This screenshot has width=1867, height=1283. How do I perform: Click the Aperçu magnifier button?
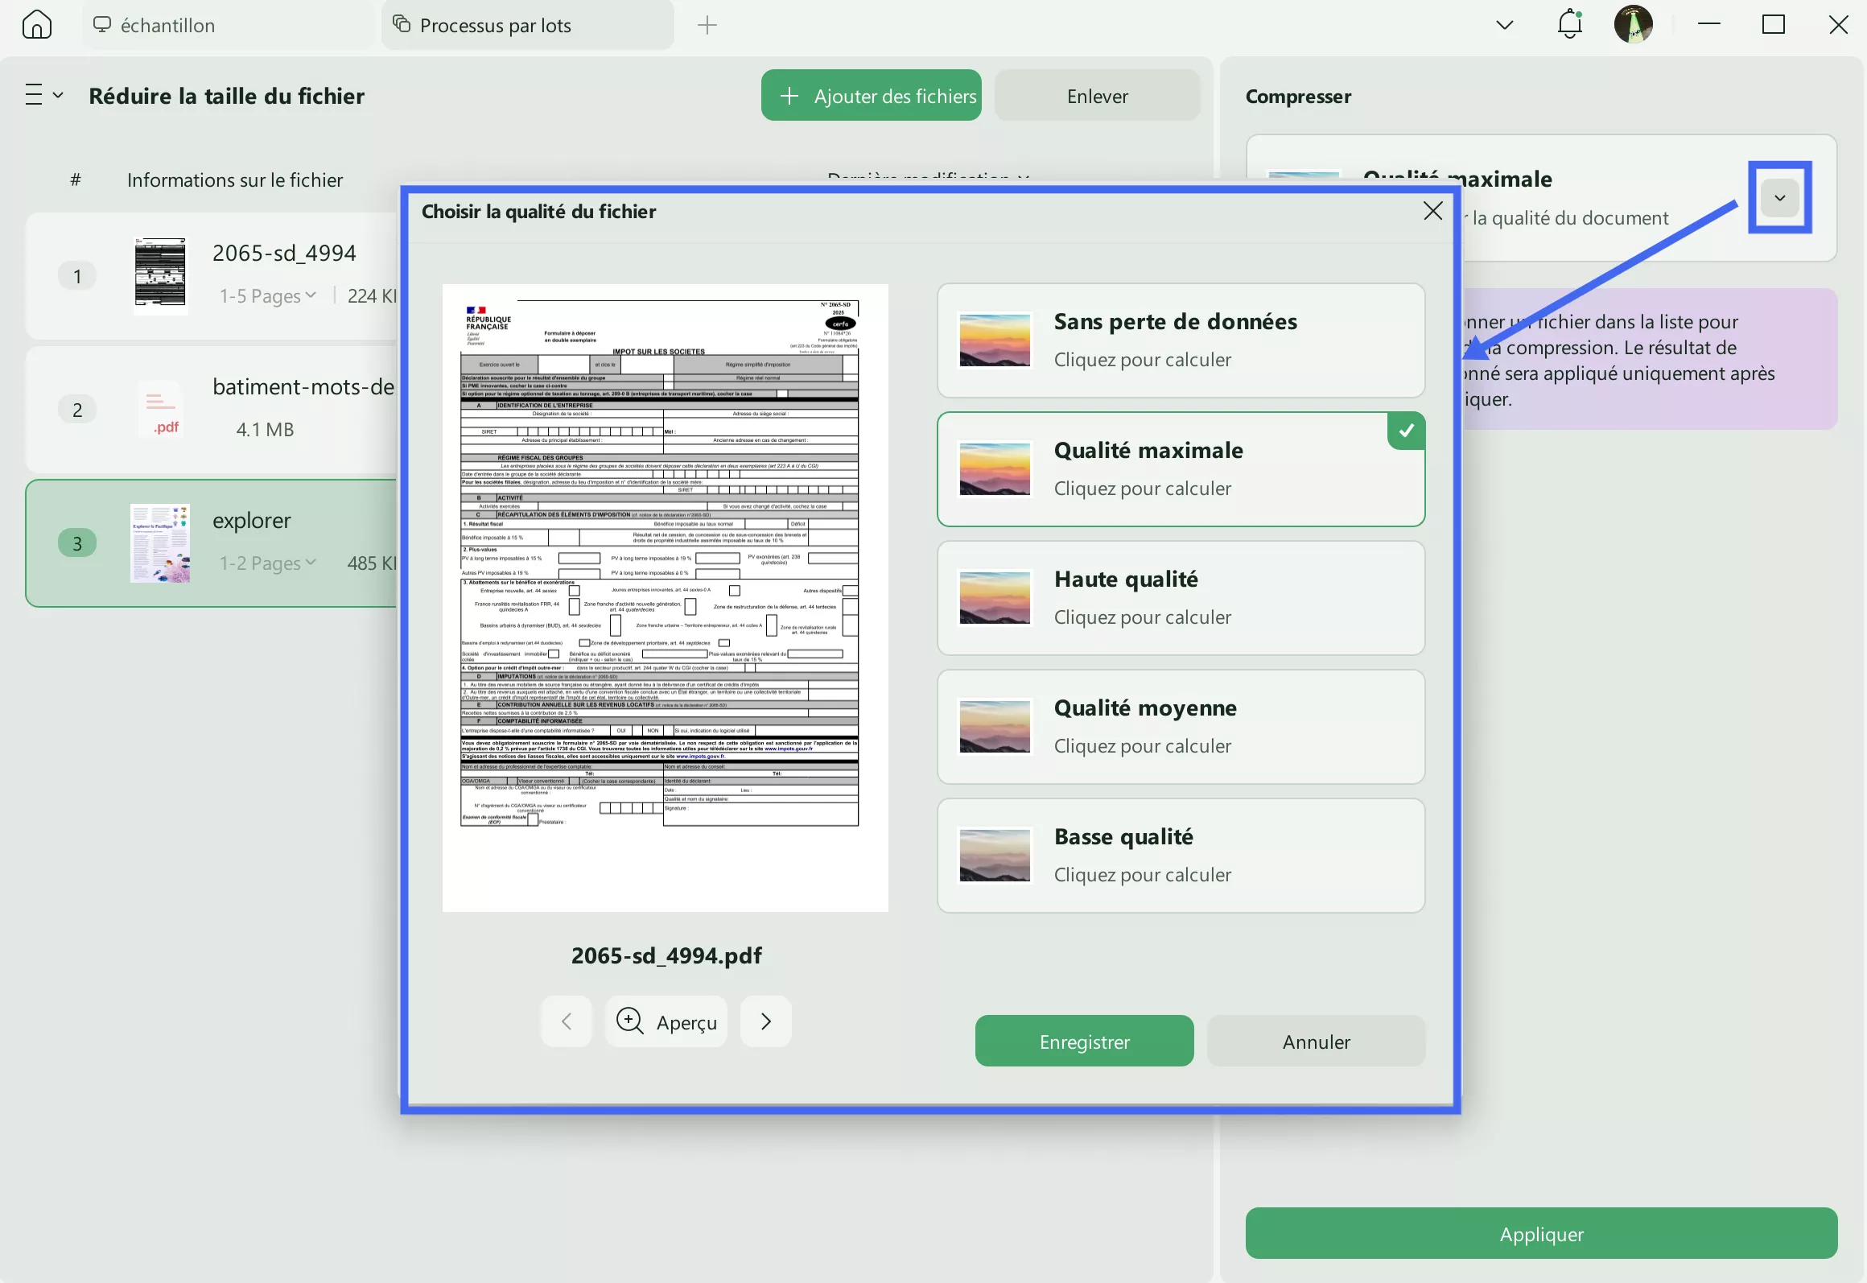point(666,1021)
